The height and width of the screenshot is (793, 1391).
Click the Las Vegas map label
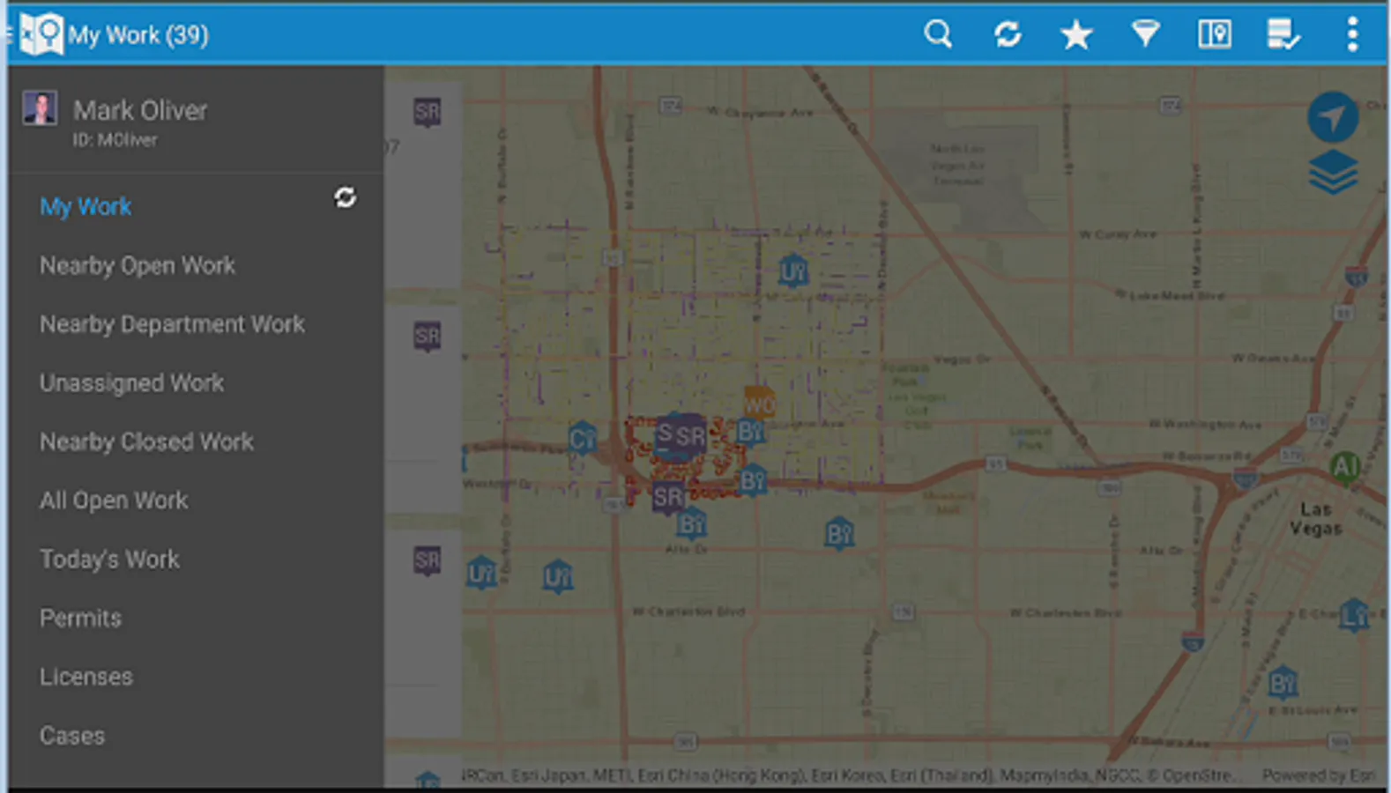[x=1315, y=519]
